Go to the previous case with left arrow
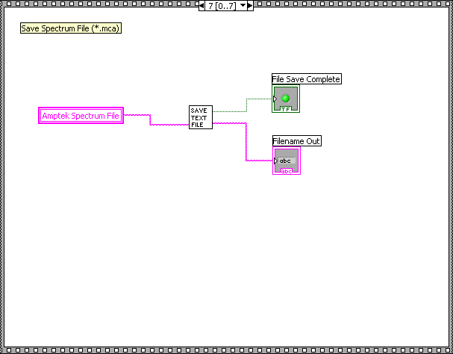 click(x=201, y=6)
